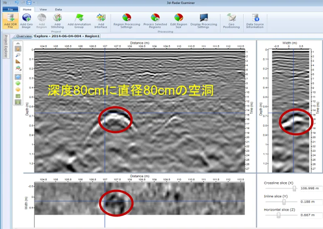Click the Crossline slice (X) slider
The height and width of the screenshot is (229, 323).
tap(295, 188)
